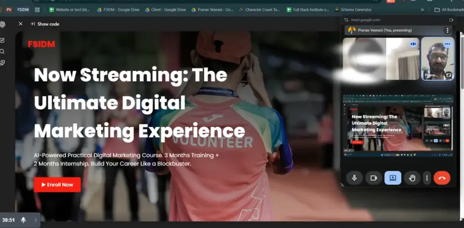The width and height of the screenshot is (464, 228).
Task: Open the Client - Google Drive bookmark
Action: (x=165, y=10)
